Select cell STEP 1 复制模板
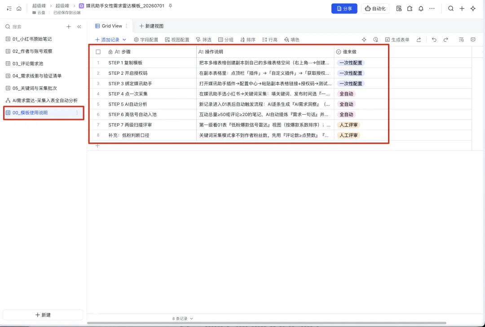This screenshot has width=485, height=327. 151,63
